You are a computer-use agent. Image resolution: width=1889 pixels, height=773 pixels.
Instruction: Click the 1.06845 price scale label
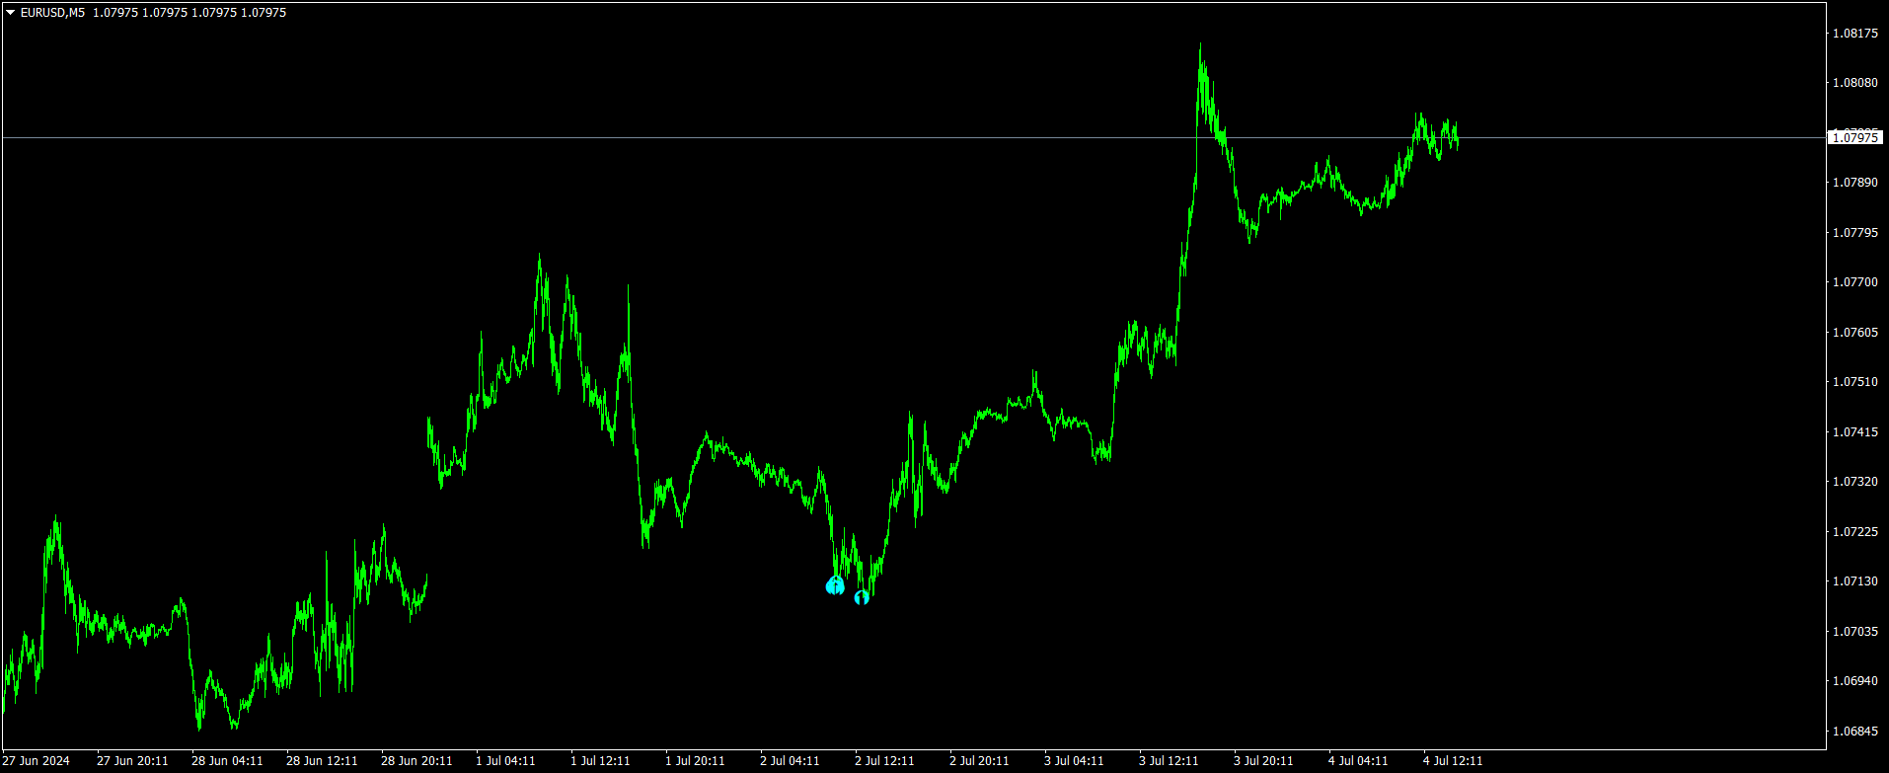click(1855, 732)
